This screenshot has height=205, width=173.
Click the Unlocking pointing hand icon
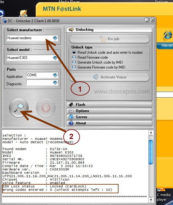click(x=71, y=30)
